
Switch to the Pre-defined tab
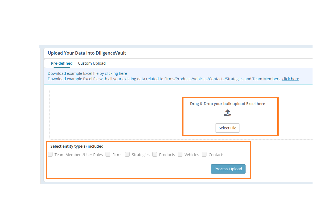click(x=62, y=63)
